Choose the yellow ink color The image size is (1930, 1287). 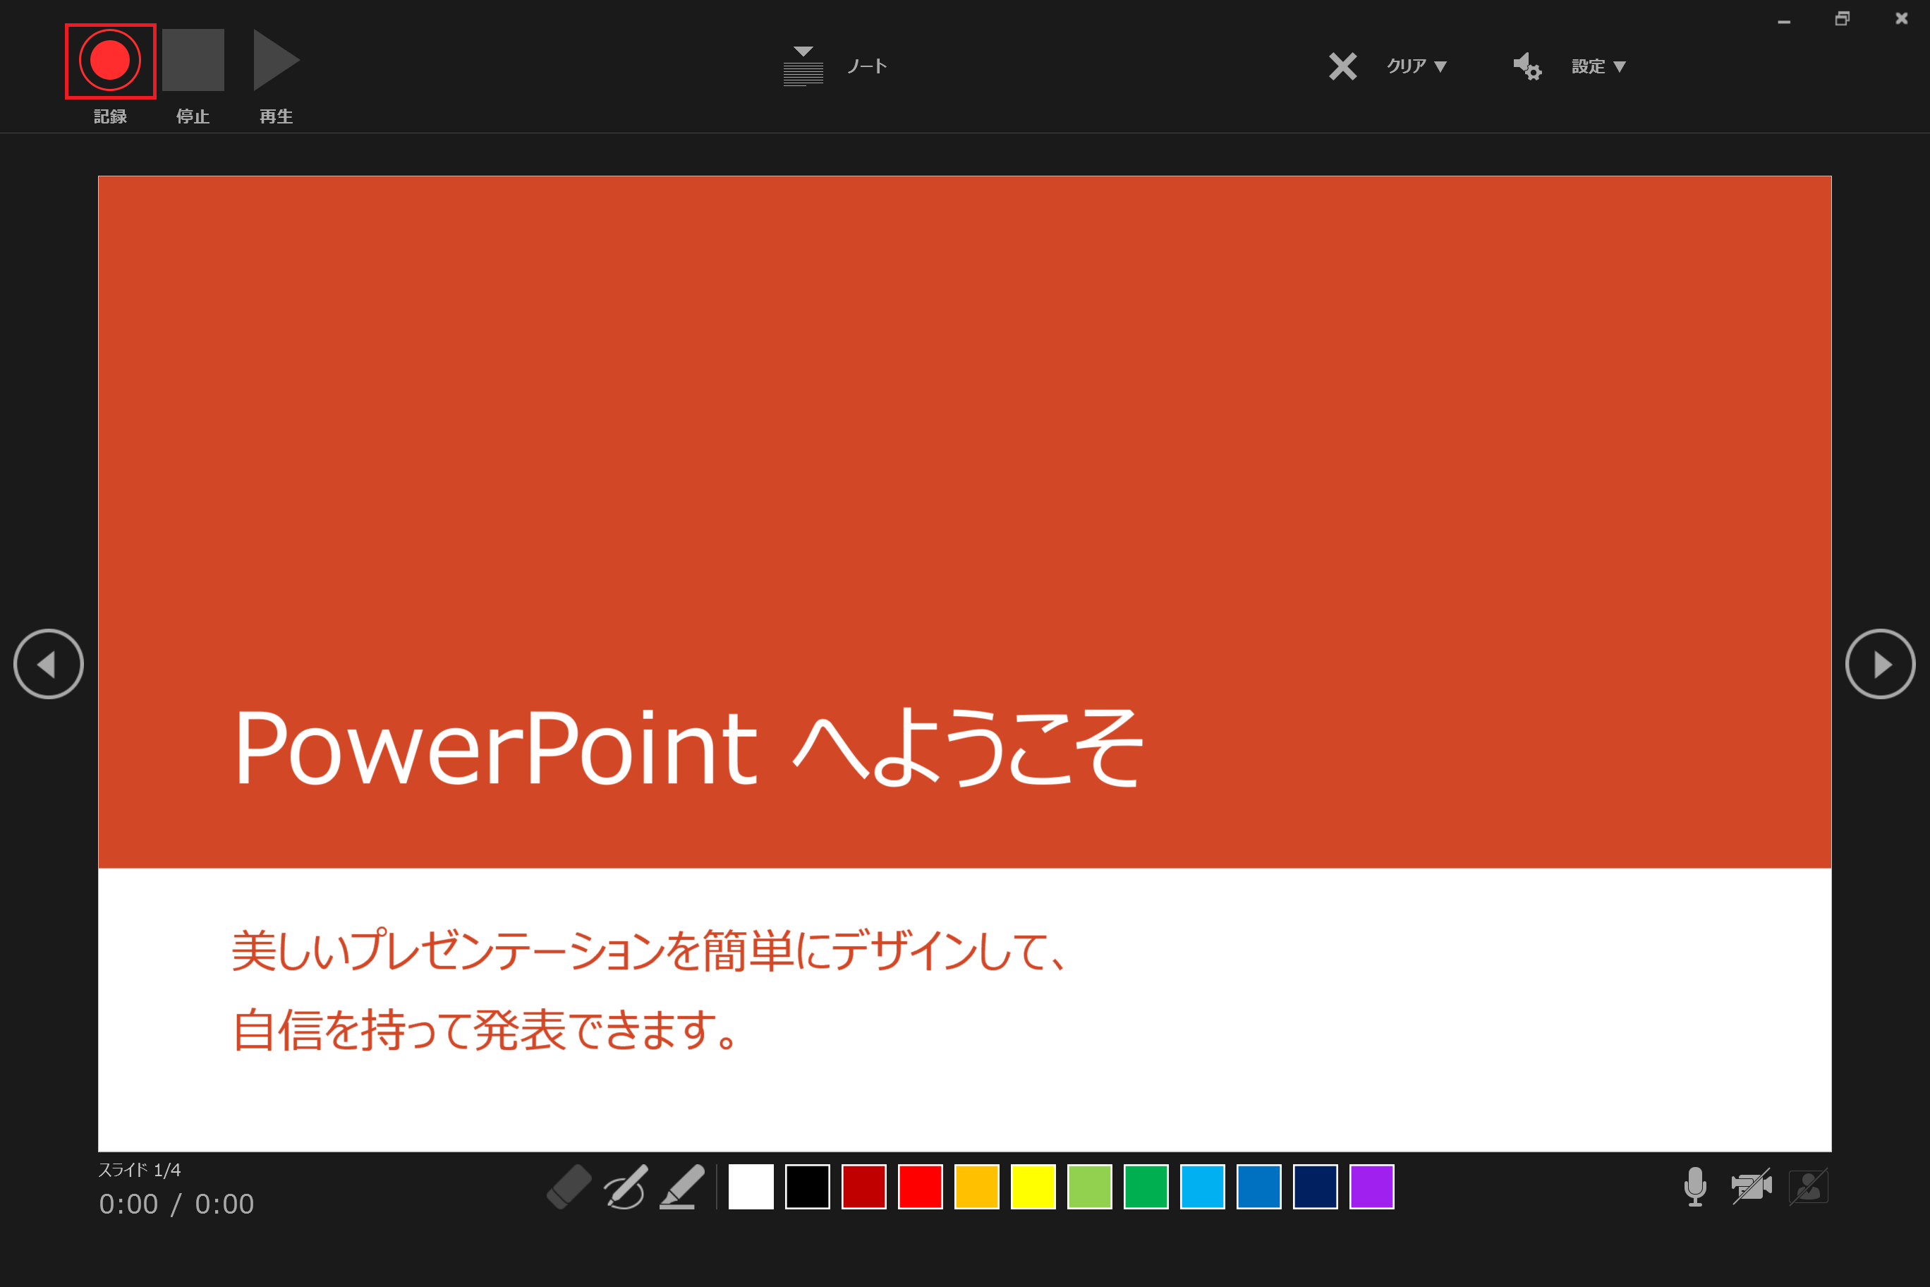(1033, 1187)
